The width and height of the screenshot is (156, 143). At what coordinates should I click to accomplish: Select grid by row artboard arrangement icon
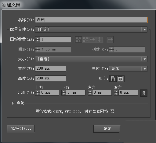coord(78,40)
